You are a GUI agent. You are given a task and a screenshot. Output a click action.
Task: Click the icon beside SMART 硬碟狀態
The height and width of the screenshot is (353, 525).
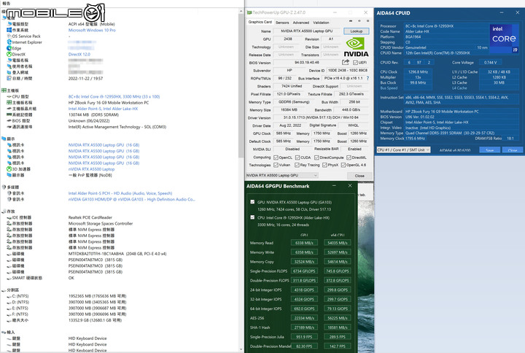[9, 278]
